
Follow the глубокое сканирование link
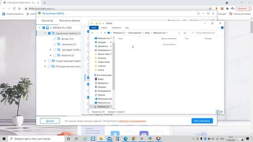tap(132, 121)
